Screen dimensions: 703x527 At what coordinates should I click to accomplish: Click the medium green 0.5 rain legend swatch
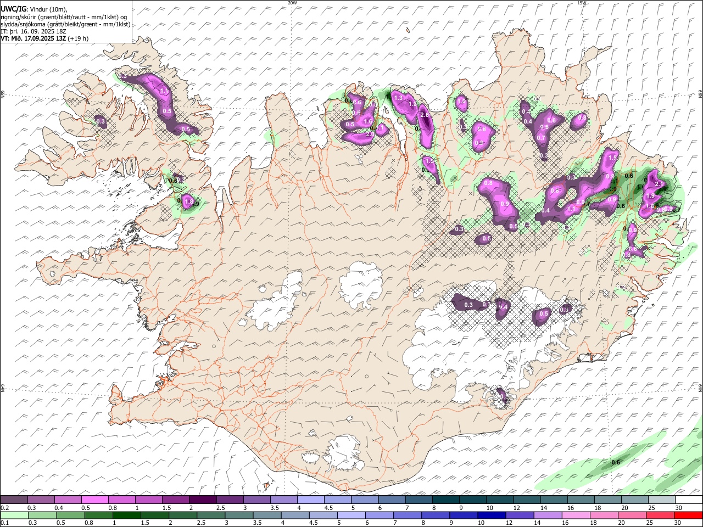(71, 515)
